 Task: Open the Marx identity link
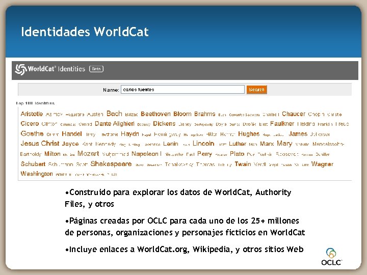click(267, 144)
